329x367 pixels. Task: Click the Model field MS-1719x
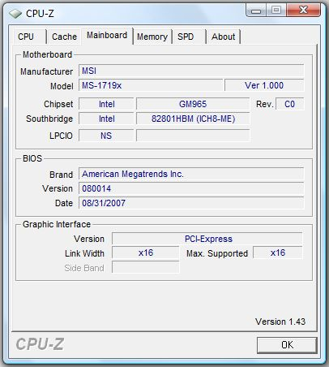151,85
